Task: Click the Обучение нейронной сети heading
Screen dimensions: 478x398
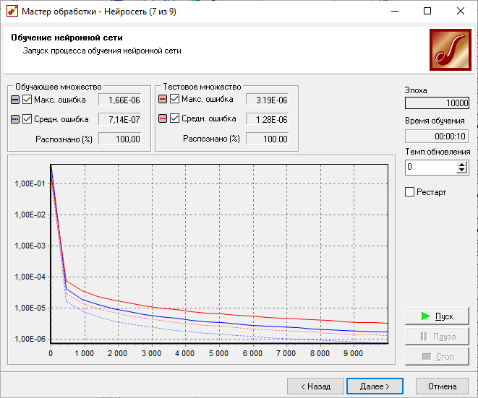Action: tap(67, 38)
